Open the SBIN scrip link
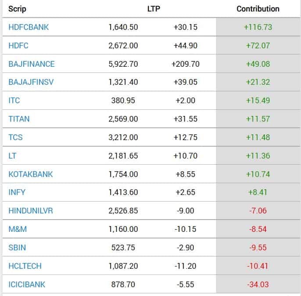 (x=17, y=248)
